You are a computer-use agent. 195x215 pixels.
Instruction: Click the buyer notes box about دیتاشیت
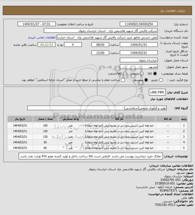[91, 156]
